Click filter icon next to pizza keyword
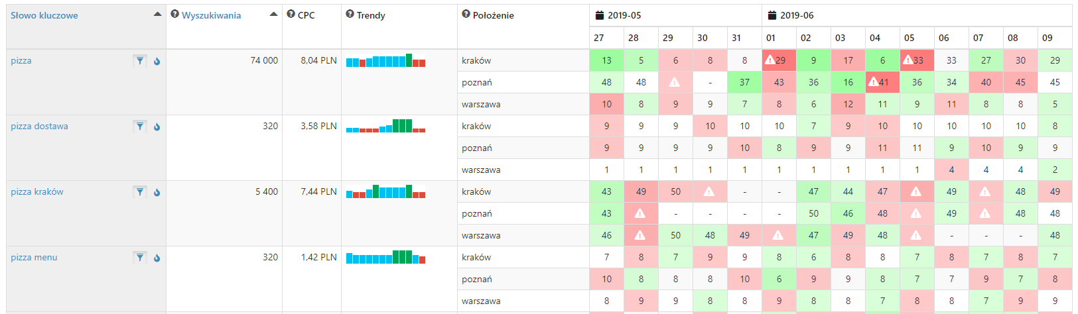 click(139, 61)
